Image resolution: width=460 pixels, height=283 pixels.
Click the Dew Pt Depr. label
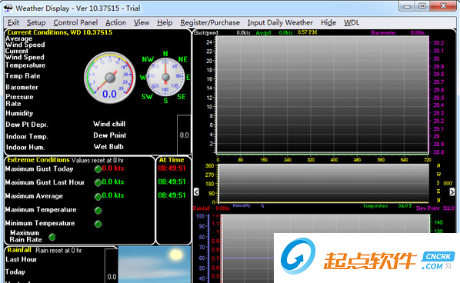(27, 125)
